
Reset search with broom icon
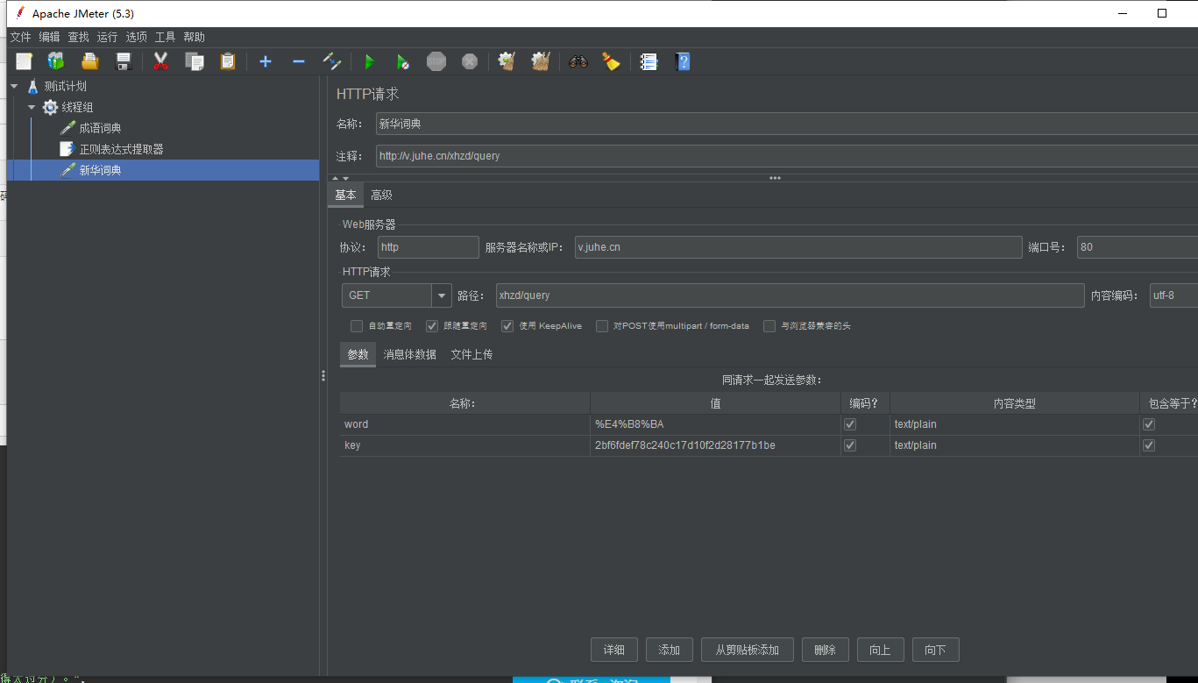(611, 61)
